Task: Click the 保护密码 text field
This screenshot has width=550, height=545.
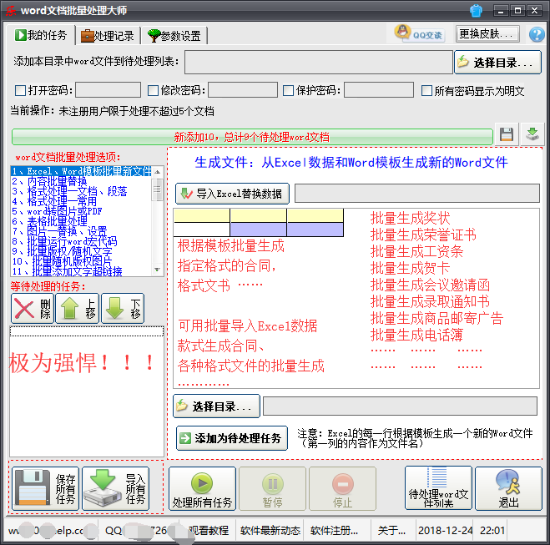Action: tap(379, 90)
